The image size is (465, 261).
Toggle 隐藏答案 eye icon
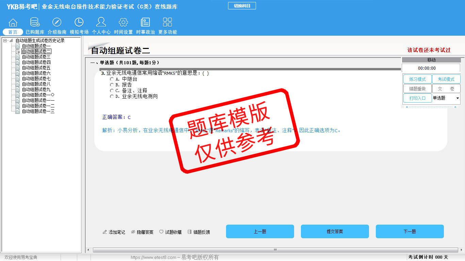click(x=133, y=232)
